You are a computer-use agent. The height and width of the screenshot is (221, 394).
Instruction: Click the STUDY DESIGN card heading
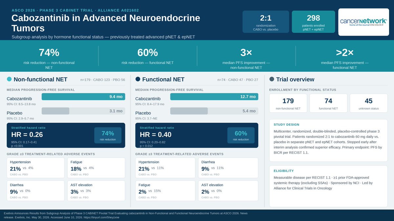[x=287, y=124]
